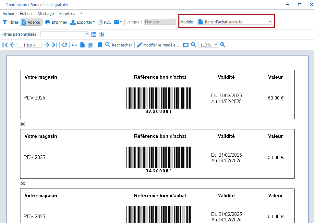Click 50,00 € in the BAG00002 voucher
This screenshot has height=223, width=314.
click(x=276, y=157)
